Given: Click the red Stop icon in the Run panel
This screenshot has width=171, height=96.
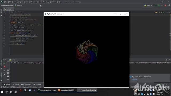Looking at the screenshot, I should click(4, 66).
